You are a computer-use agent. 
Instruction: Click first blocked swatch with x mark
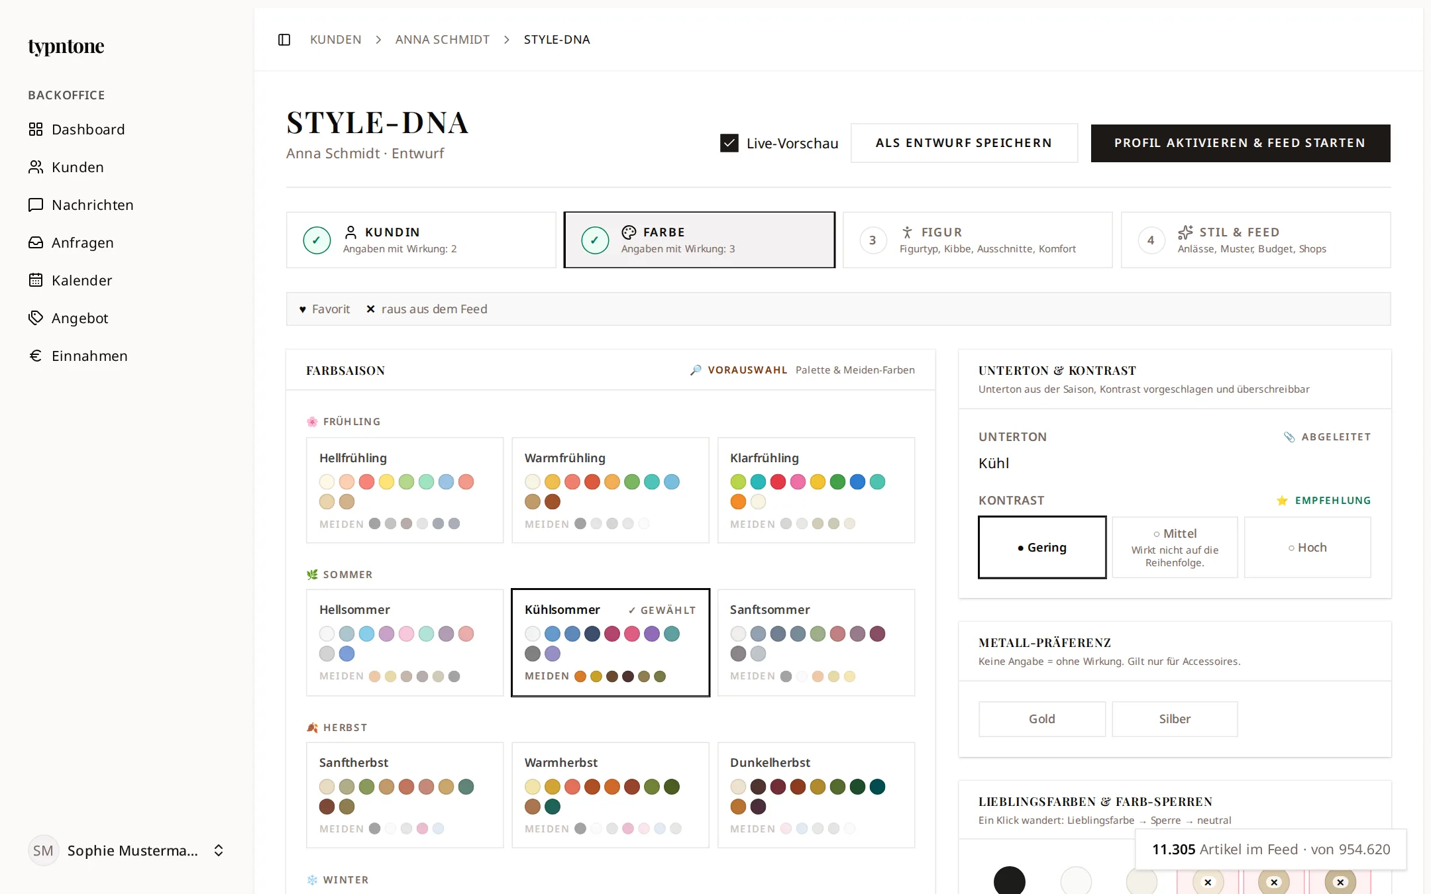point(1208,882)
